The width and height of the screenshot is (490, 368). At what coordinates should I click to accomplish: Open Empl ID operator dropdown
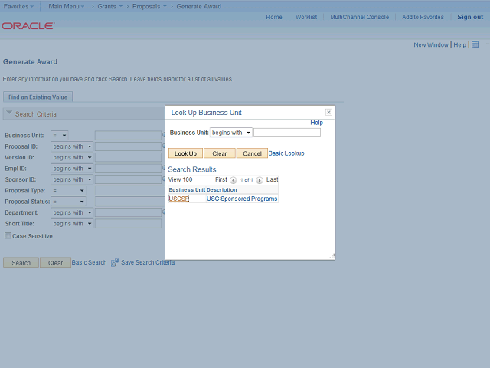(x=72, y=169)
